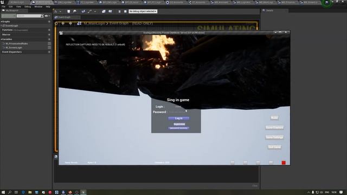
Task: Open the Window menu
Action: pos(38,6)
